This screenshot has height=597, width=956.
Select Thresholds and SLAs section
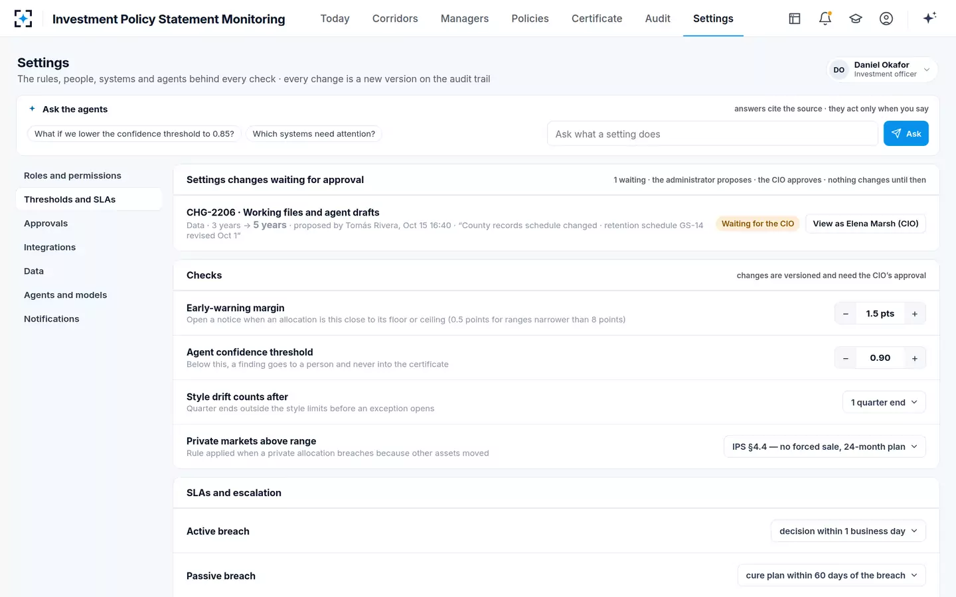point(89,200)
